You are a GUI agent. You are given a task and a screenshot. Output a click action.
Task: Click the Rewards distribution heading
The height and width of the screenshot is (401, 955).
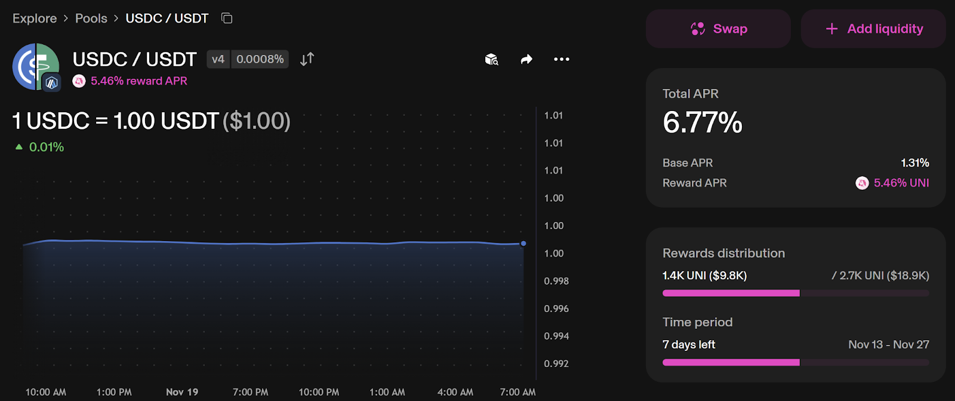[723, 253]
